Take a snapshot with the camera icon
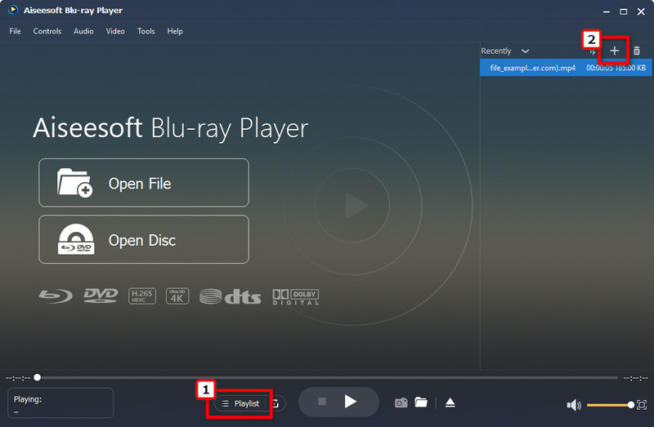Image resolution: width=654 pixels, height=427 pixels. pos(401,403)
